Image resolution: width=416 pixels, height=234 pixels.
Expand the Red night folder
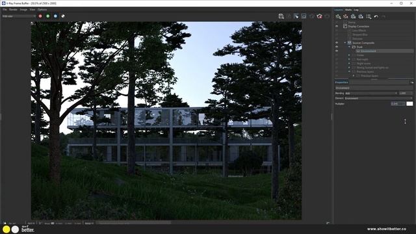click(x=350, y=59)
